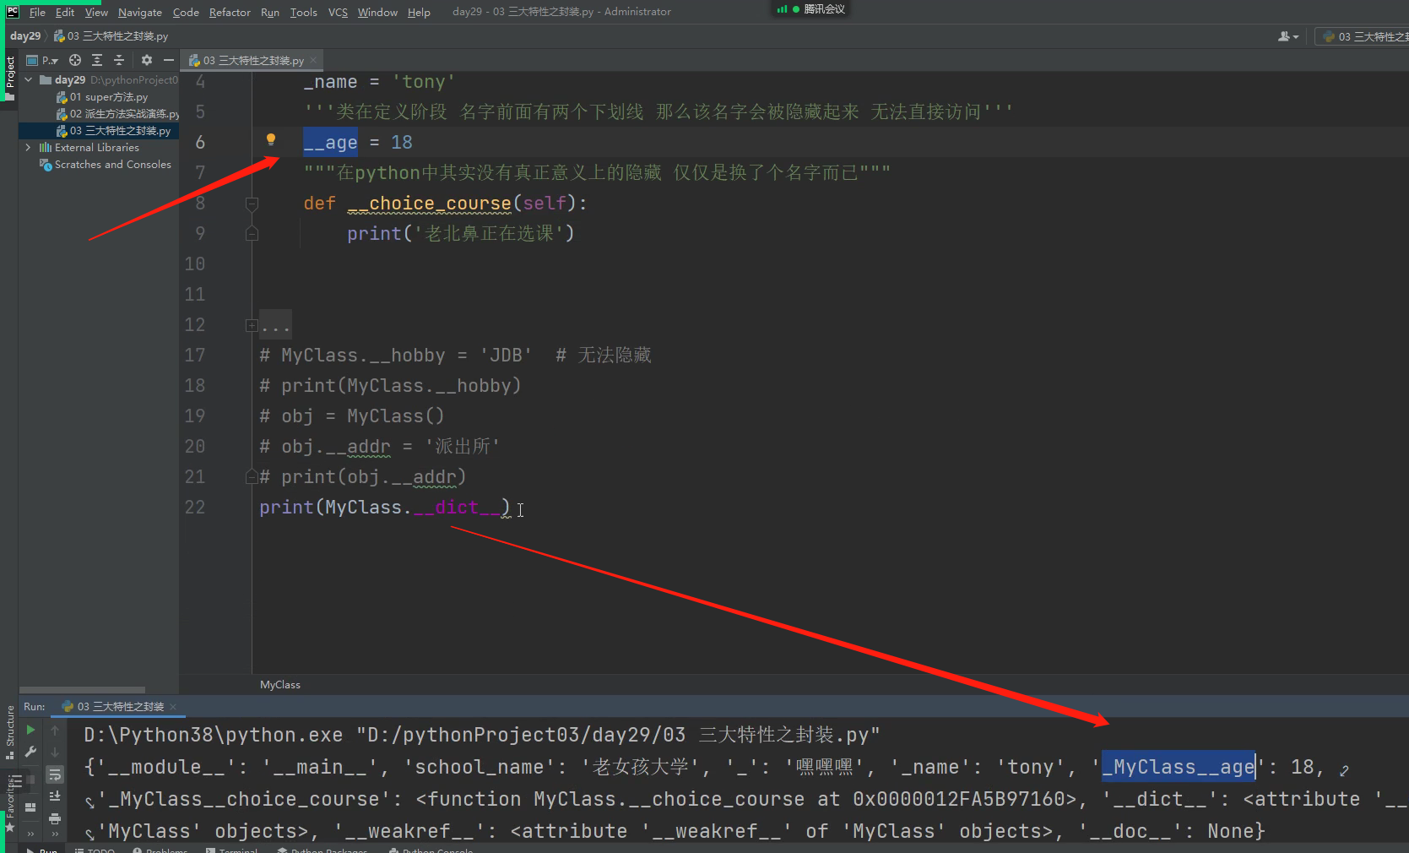The width and height of the screenshot is (1409, 853).
Task: Click the Up the Stack Trace arrow
Action: [55, 730]
